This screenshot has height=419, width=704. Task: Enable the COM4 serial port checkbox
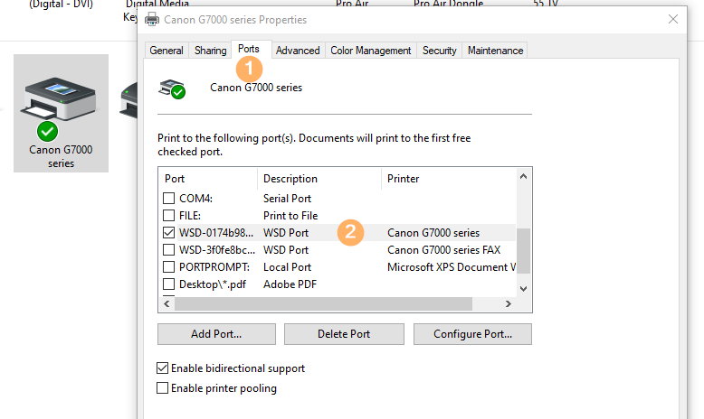point(168,199)
